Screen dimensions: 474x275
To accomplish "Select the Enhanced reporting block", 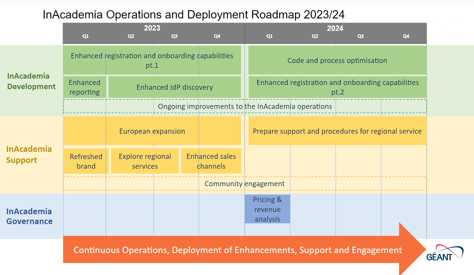I will [x=84, y=87].
